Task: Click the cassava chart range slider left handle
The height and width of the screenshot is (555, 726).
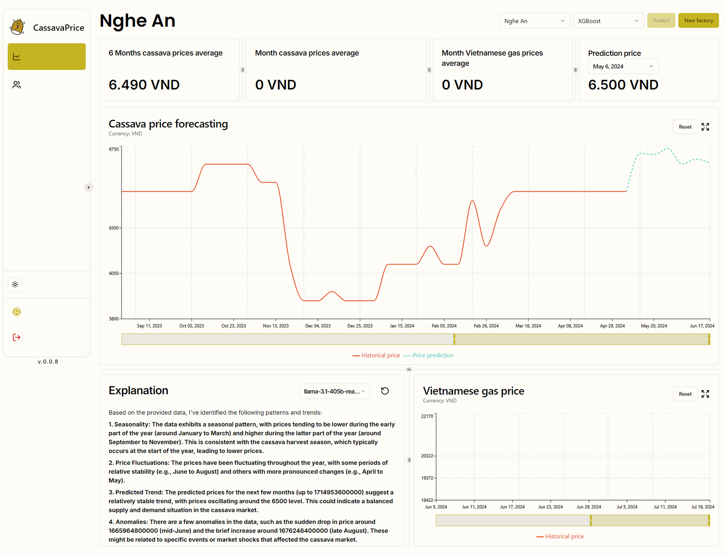Action: click(x=454, y=339)
